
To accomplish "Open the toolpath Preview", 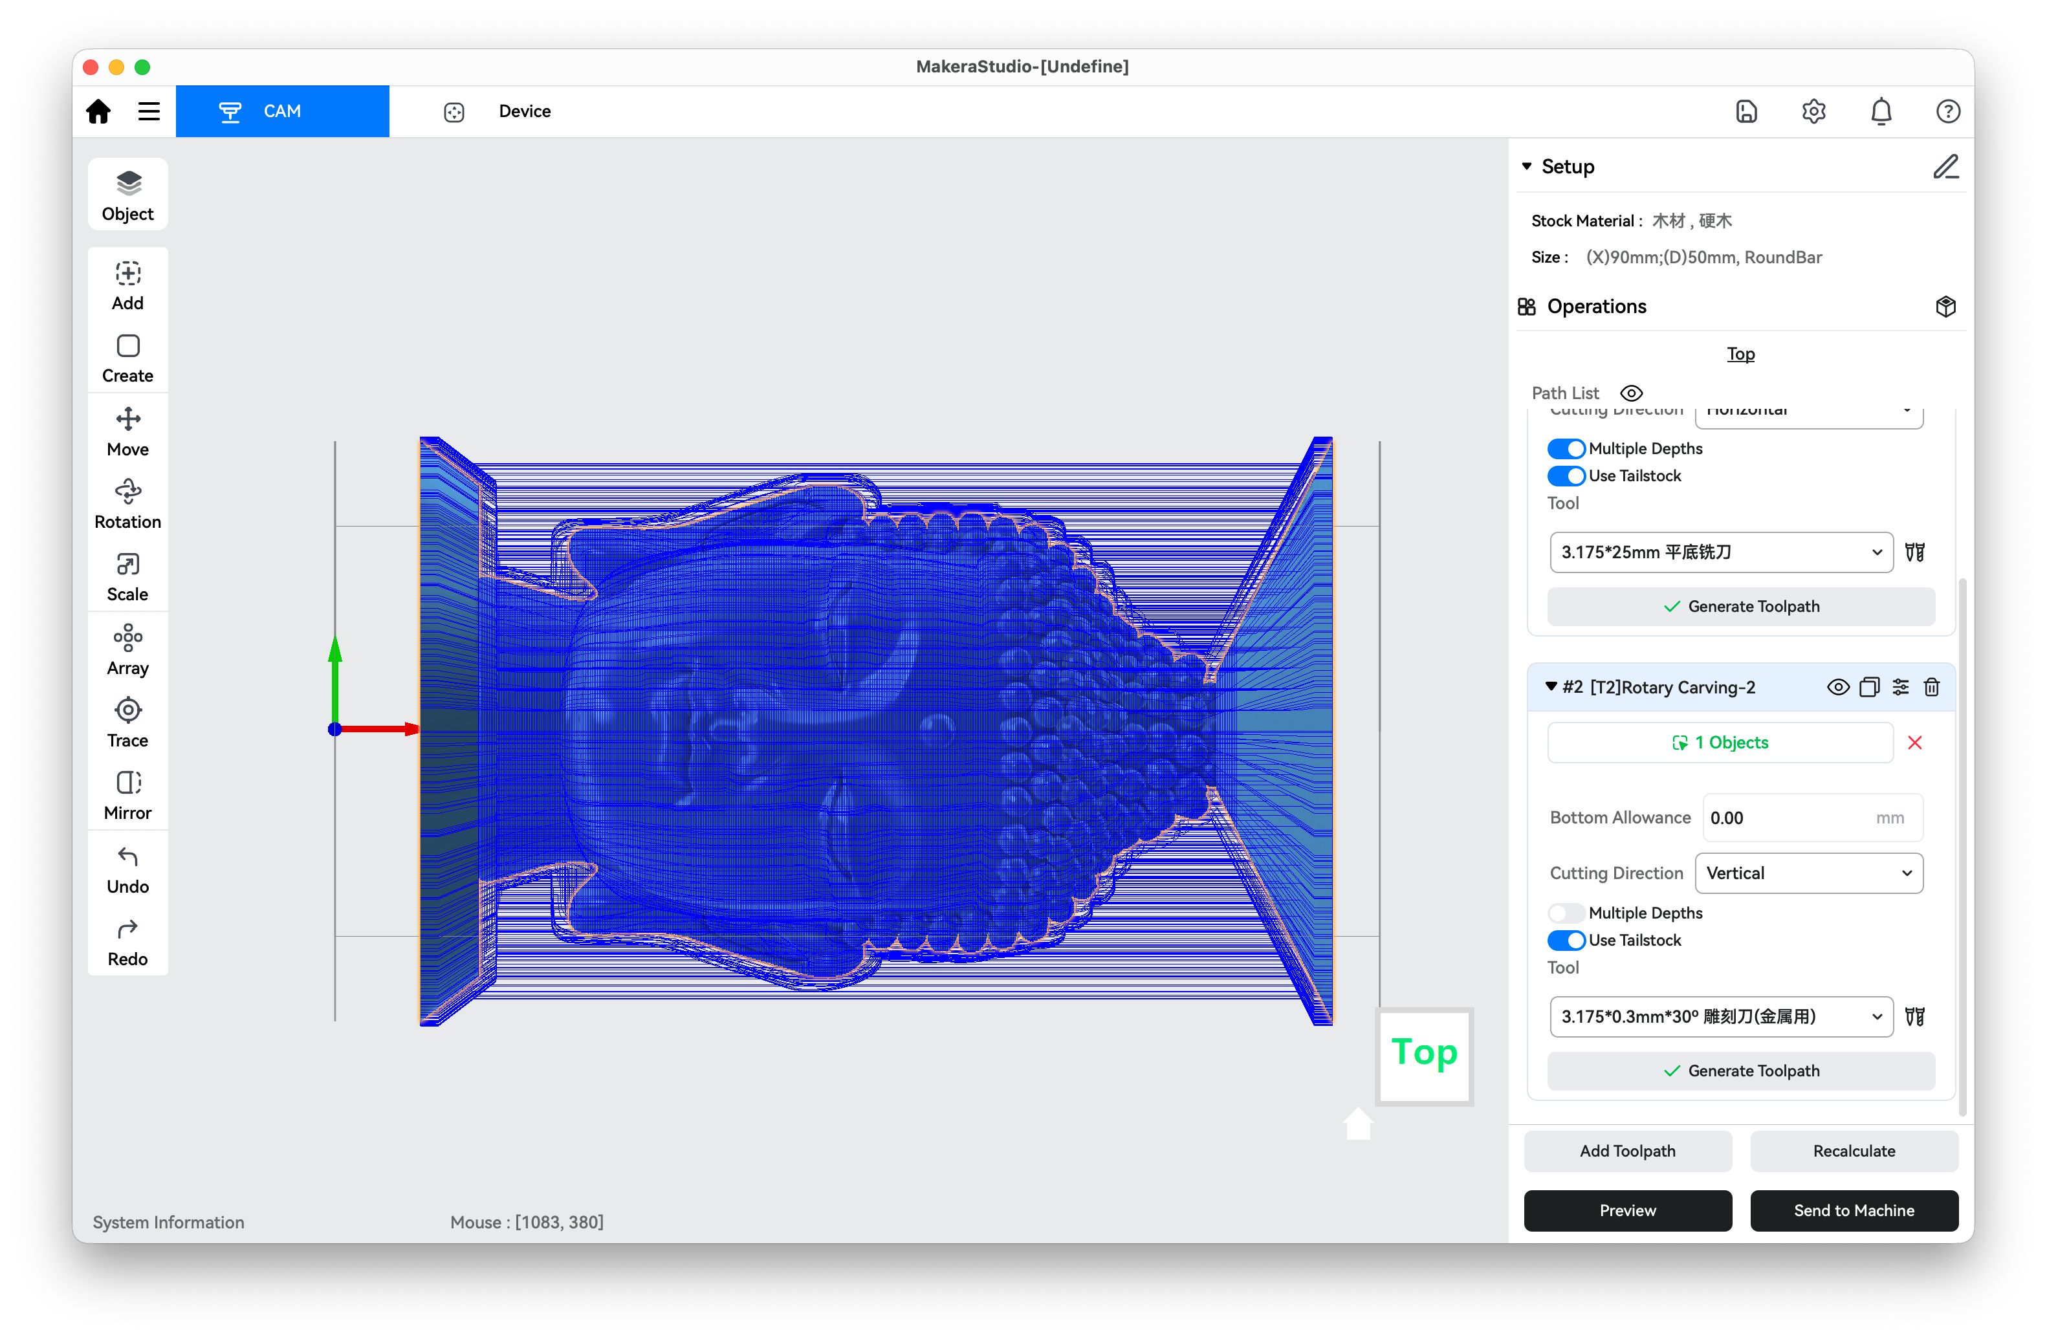I will point(1627,1210).
